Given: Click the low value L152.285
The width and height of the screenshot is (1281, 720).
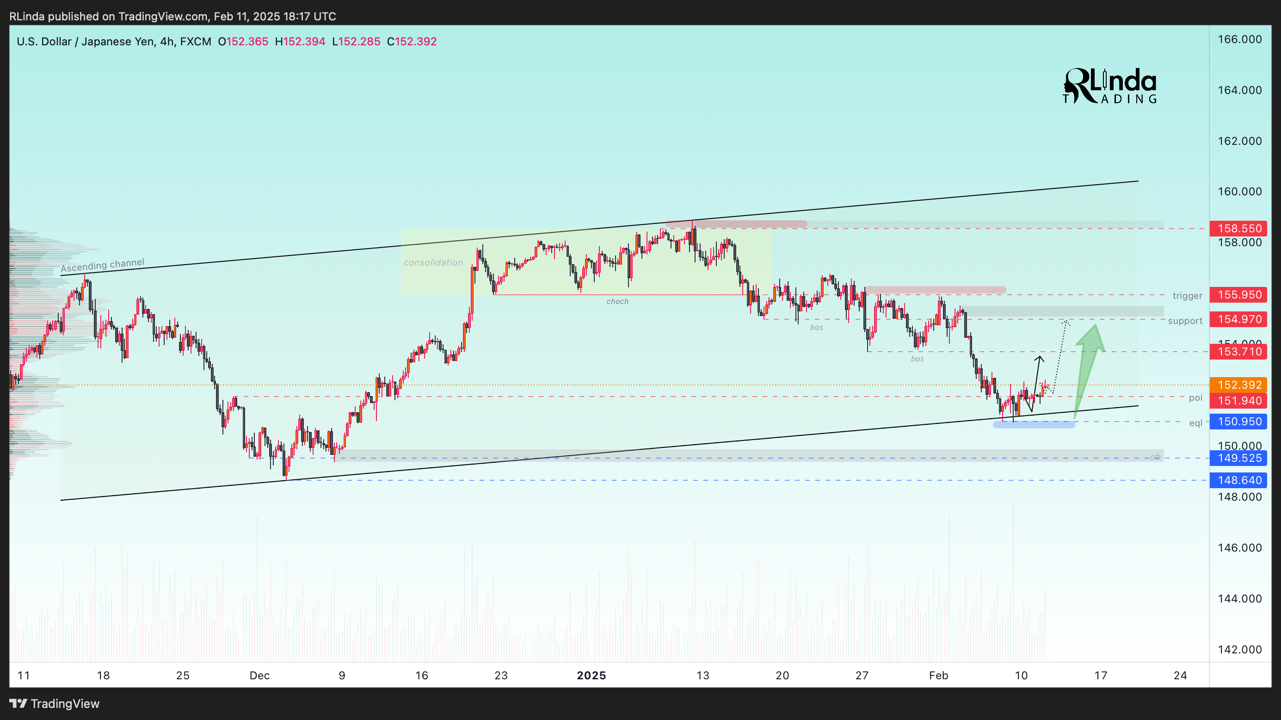Looking at the screenshot, I should (x=356, y=41).
